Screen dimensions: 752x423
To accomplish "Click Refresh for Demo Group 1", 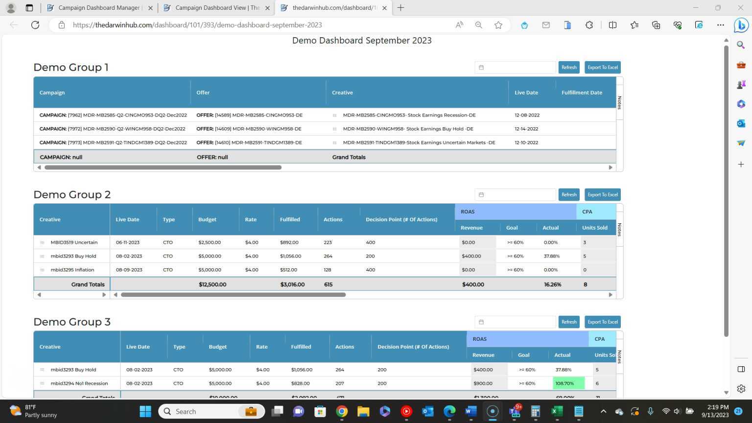I will point(569,68).
